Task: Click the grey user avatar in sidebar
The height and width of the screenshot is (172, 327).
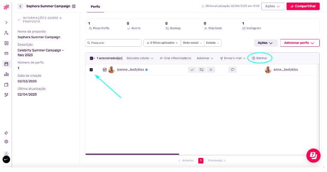Action: (6, 154)
